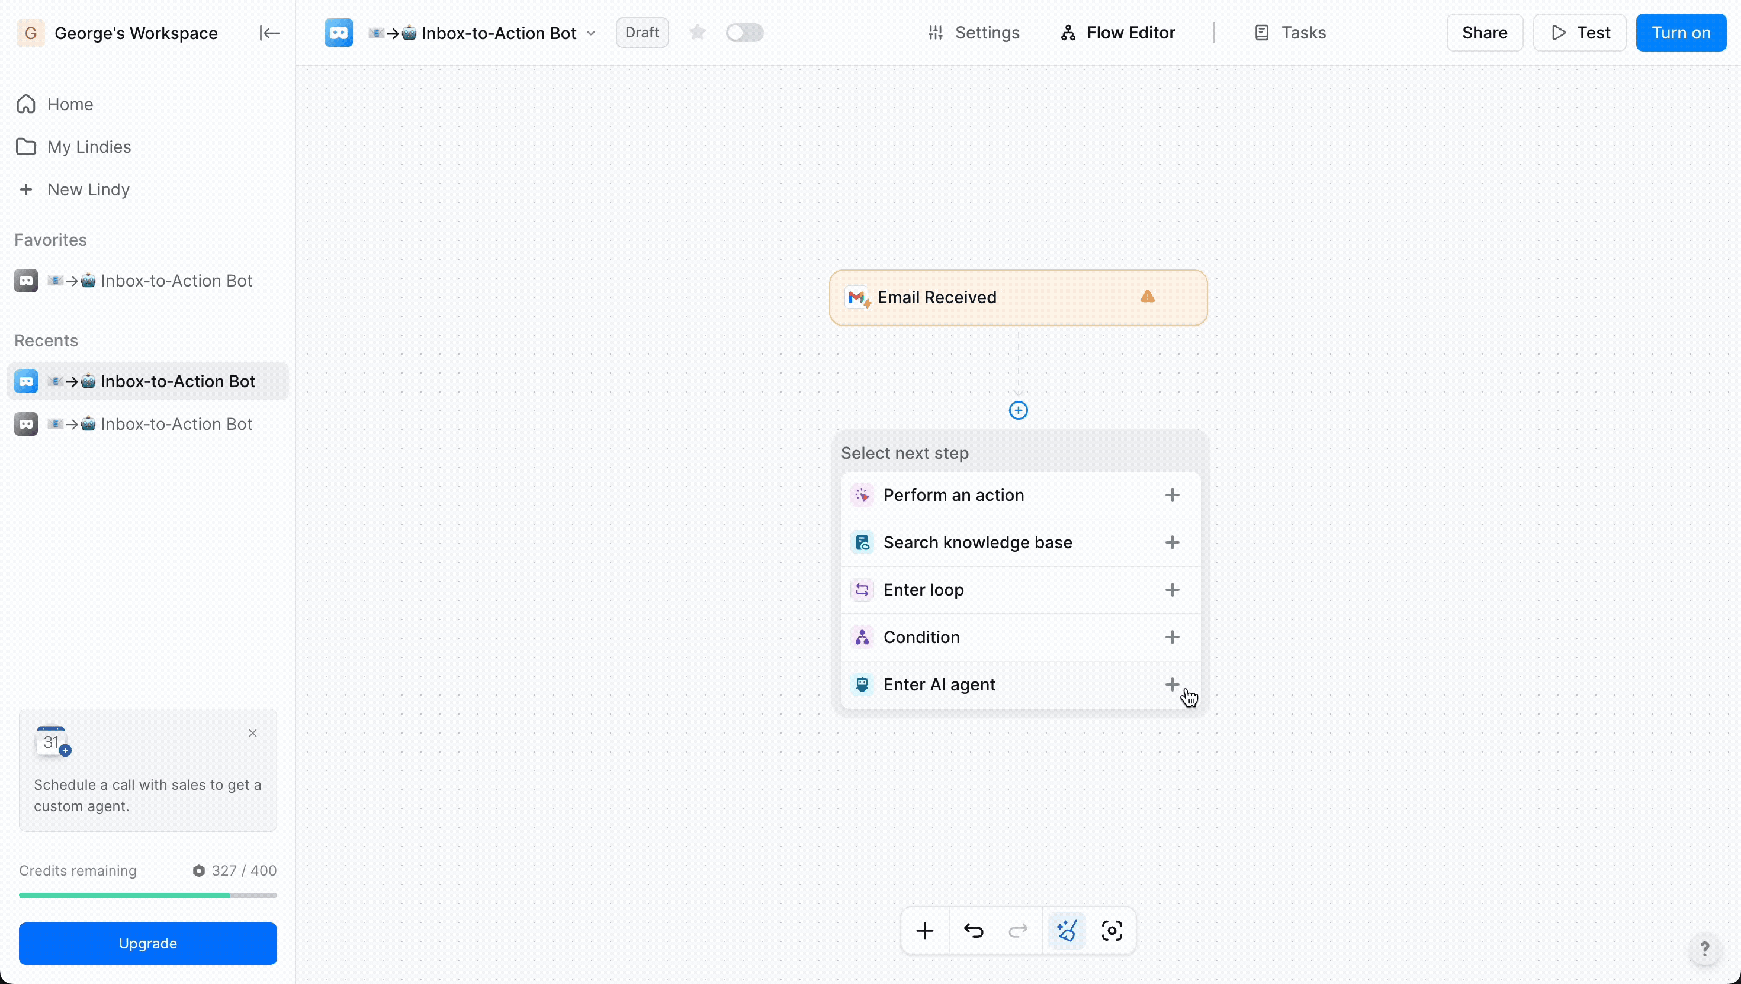This screenshot has height=984, width=1741.
Task: Switch to the Tasks tab
Action: pyautogui.click(x=1290, y=33)
